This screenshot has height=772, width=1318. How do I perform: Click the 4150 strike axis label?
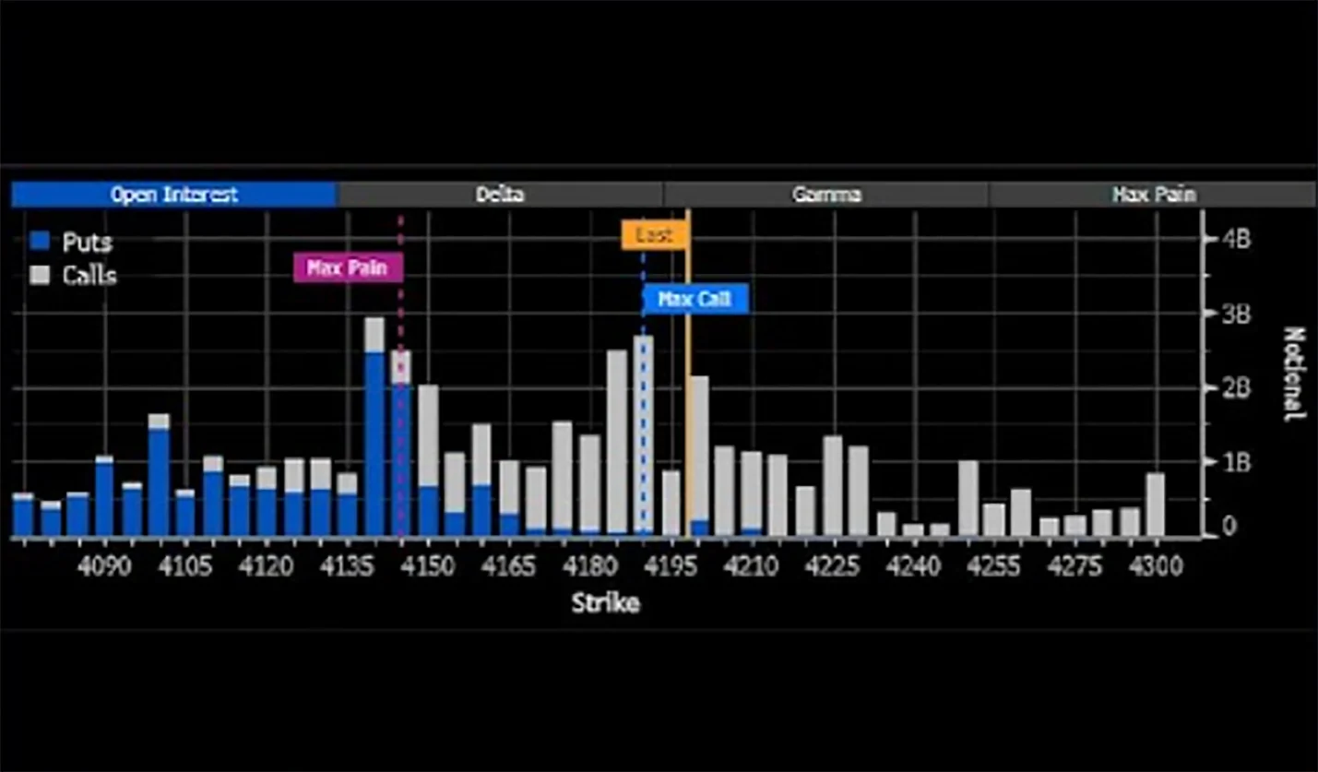(x=429, y=565)
